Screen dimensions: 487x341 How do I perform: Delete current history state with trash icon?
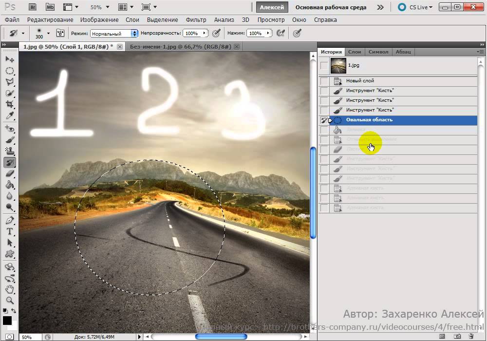click(471, 336)
